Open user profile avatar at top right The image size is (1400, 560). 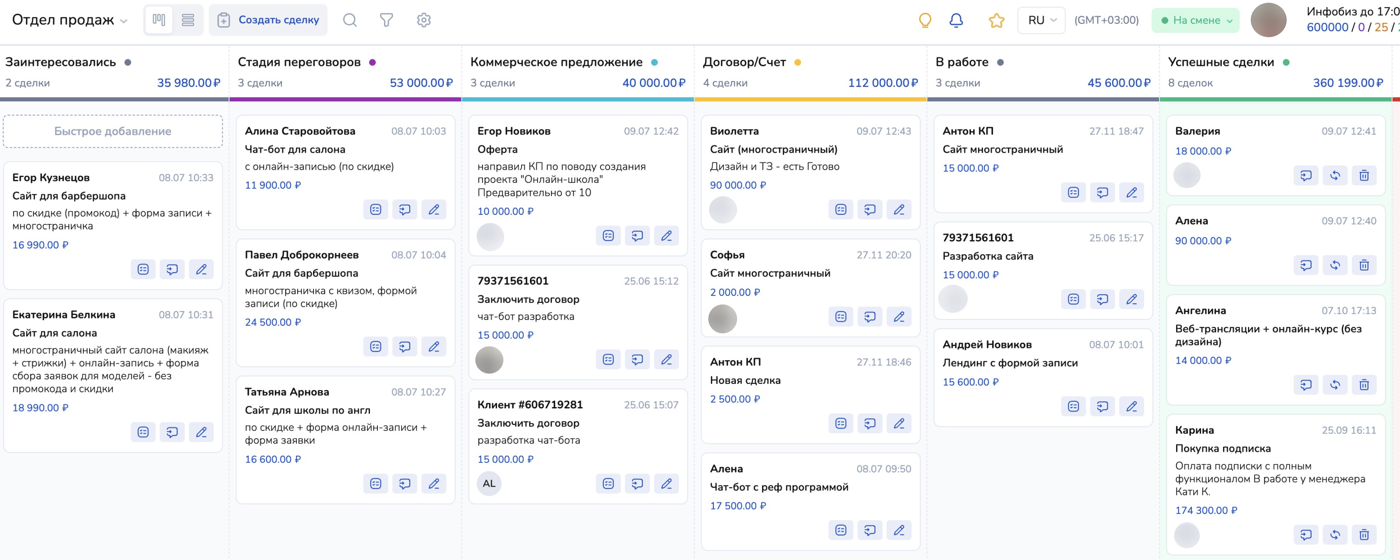click(1268, 20)
